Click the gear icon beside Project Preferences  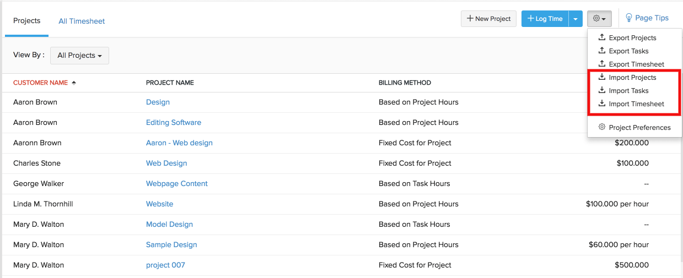602,127
